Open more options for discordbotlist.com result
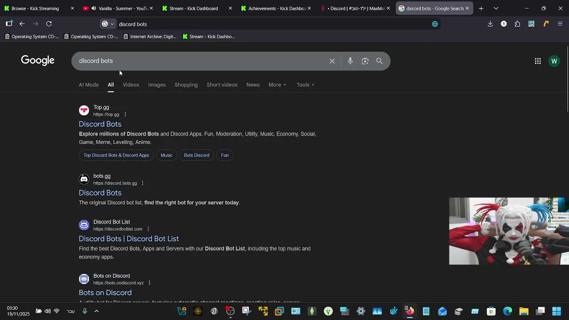The height and width of the screenshot is (320, 569). click(x=148, y=229)
